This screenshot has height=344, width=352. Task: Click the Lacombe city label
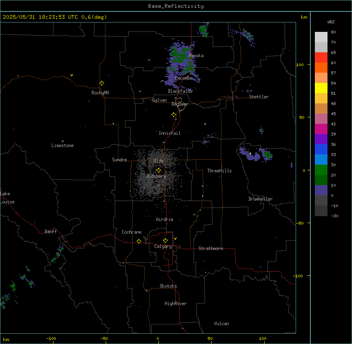click(x=184, y=78)
